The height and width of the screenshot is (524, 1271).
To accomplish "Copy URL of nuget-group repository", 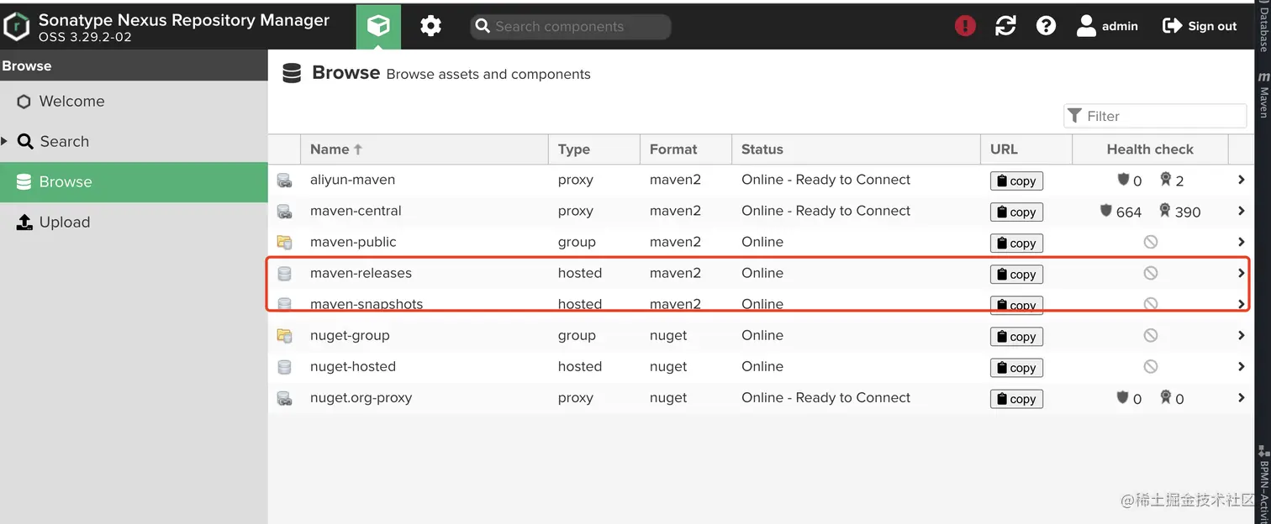I will [x=1016, y=336].
